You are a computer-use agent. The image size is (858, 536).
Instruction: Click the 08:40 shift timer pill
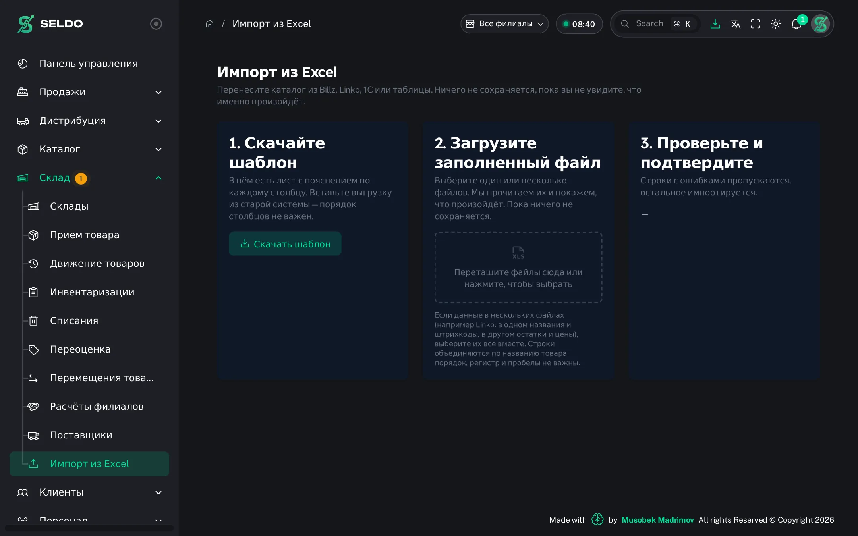579,24
